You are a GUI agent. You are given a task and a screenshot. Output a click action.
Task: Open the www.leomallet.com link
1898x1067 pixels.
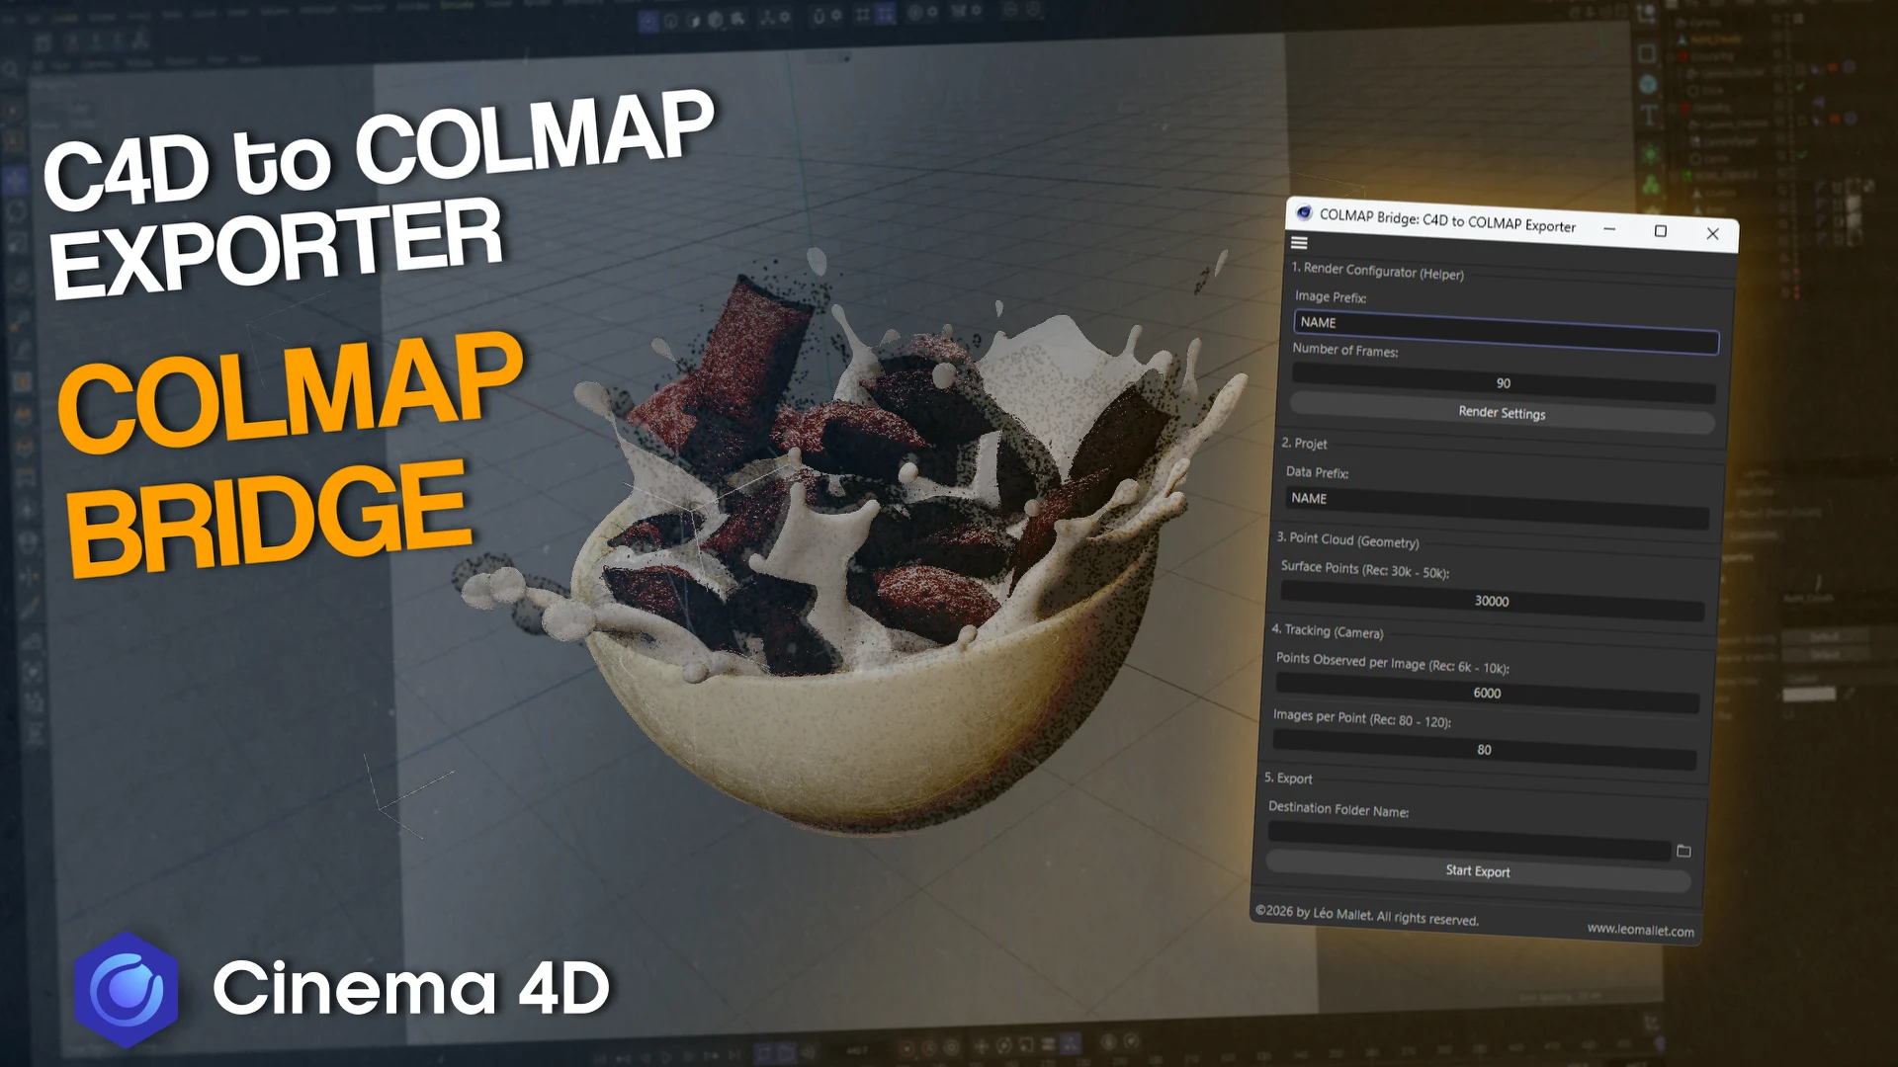[x=1640, y=930]
